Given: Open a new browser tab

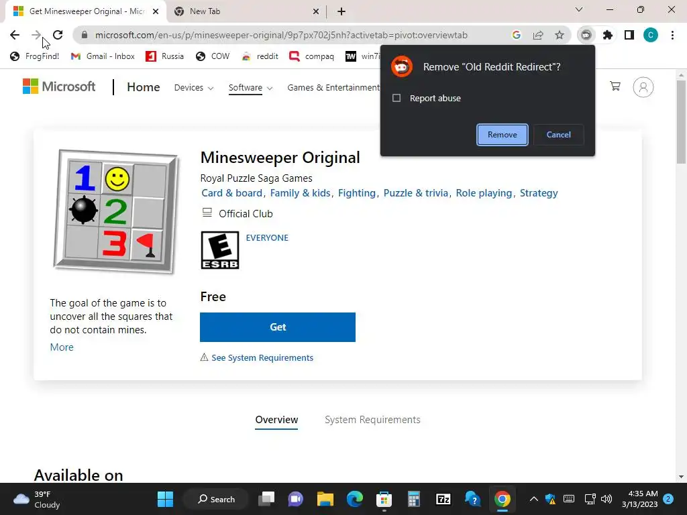Looking at the screenshot, I should coord(341,11).
